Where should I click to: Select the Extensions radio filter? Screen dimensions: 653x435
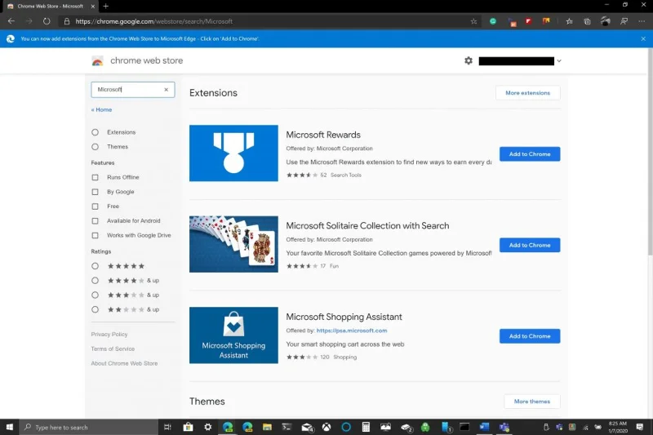96,132
